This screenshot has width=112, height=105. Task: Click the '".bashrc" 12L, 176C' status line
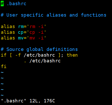click(28, 101)
